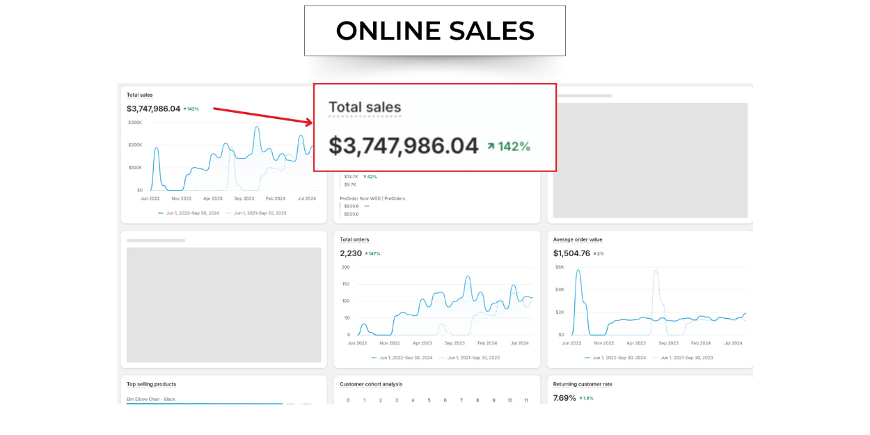This screenshot has height=435, width=870.
Task: Click the trend arrow next to Returning customer rate
Action: (581, 398)
